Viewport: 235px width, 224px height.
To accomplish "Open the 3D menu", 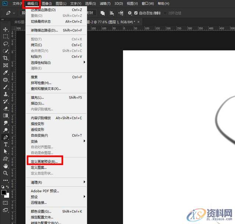I will click(x=119, y=3).
